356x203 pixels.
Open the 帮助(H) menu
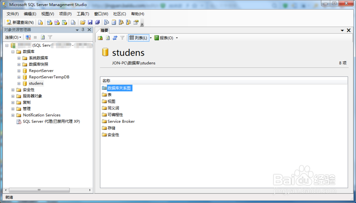pos(137,14)
